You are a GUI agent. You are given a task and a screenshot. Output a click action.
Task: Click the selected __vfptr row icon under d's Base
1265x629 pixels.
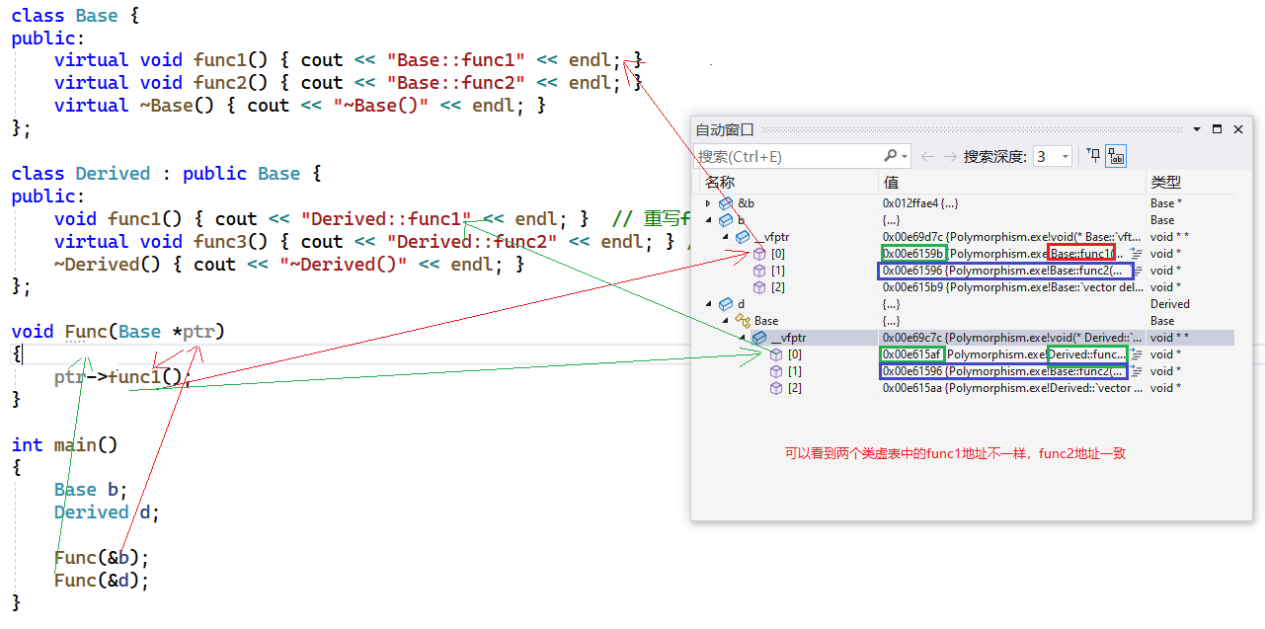[x=760, y=338]
